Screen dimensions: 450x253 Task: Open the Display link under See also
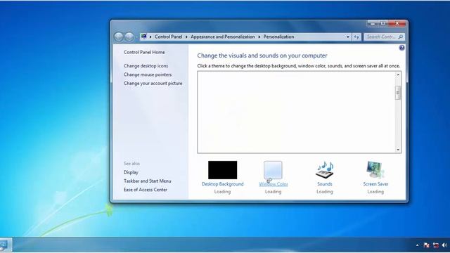[131, 172]
